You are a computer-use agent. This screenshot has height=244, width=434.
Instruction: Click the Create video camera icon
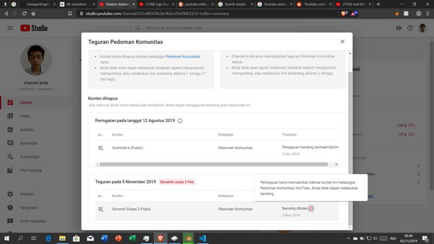pyautogui.click(x=399, y=28)
